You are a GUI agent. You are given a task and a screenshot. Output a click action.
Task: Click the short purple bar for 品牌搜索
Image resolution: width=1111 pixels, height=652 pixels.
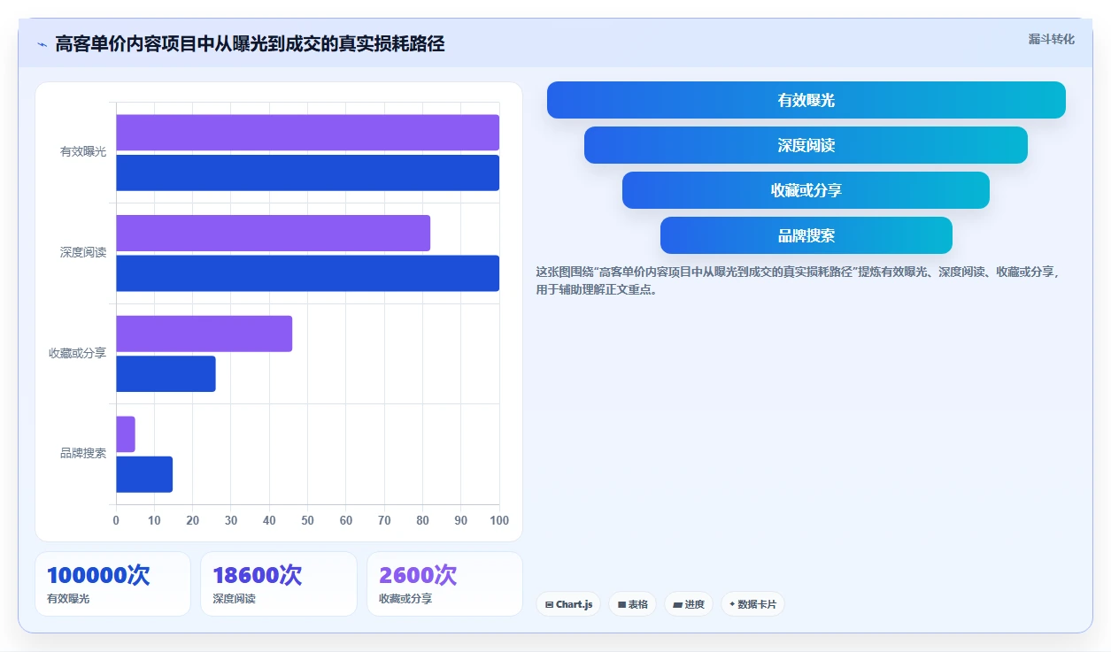pyautogui.click(x=126, y=434)
